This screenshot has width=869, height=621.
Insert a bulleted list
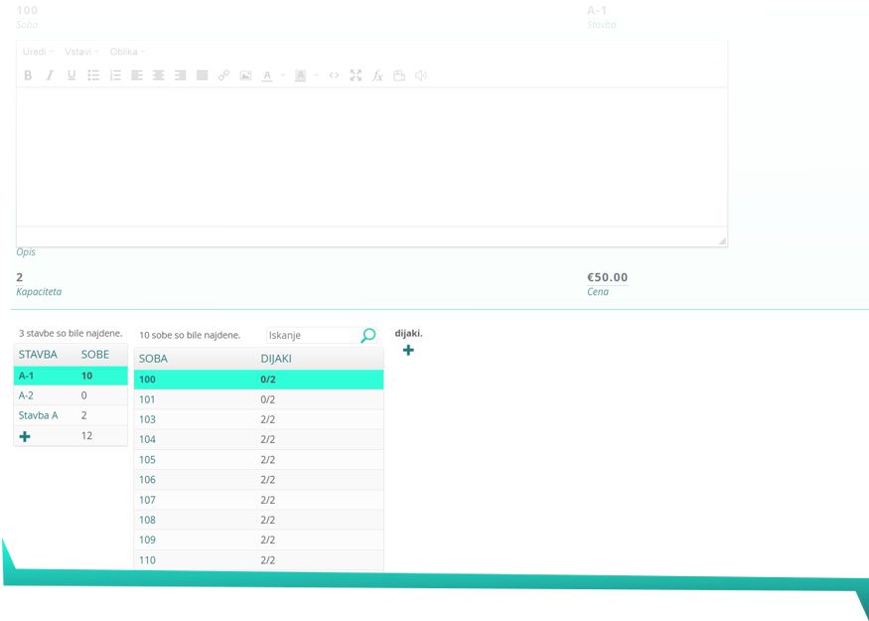tap(93, 76)
